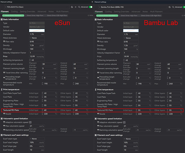
Task: Edit Textured PEI Plate initial layer 60 in eSUN
Action: [x=49, y=110]
